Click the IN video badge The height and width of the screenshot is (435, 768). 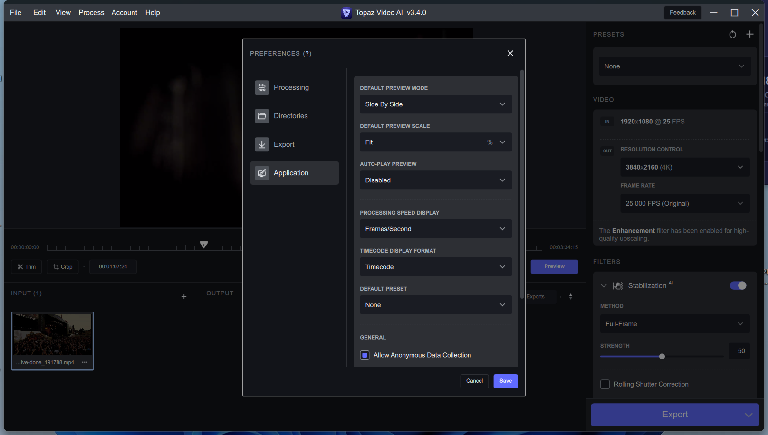coord(607,122)
